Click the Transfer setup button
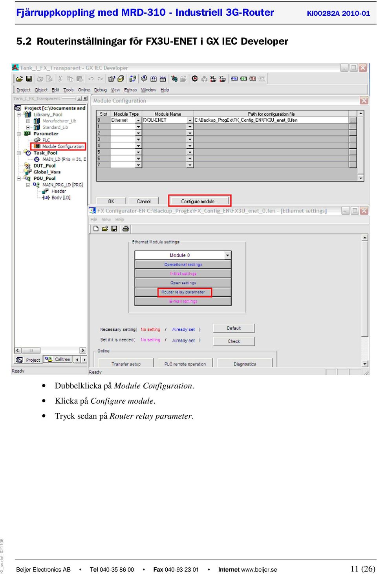Image resolution: width=377 pixels, height=574 pixels. tap(126, 364)
